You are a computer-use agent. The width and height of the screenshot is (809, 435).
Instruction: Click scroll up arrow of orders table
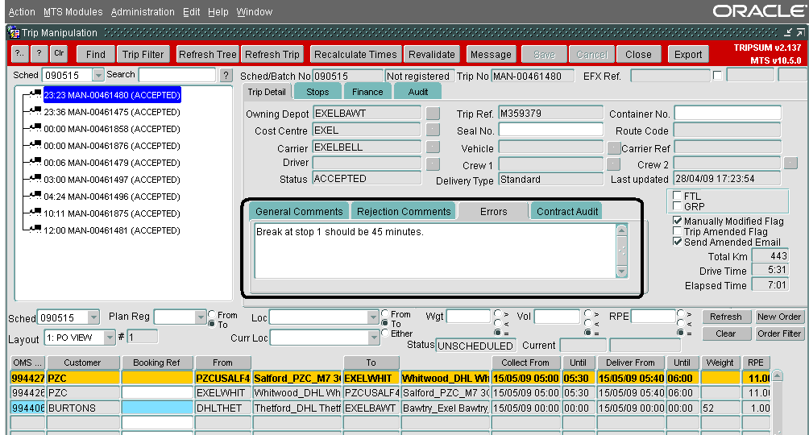(x=777, y=375)
